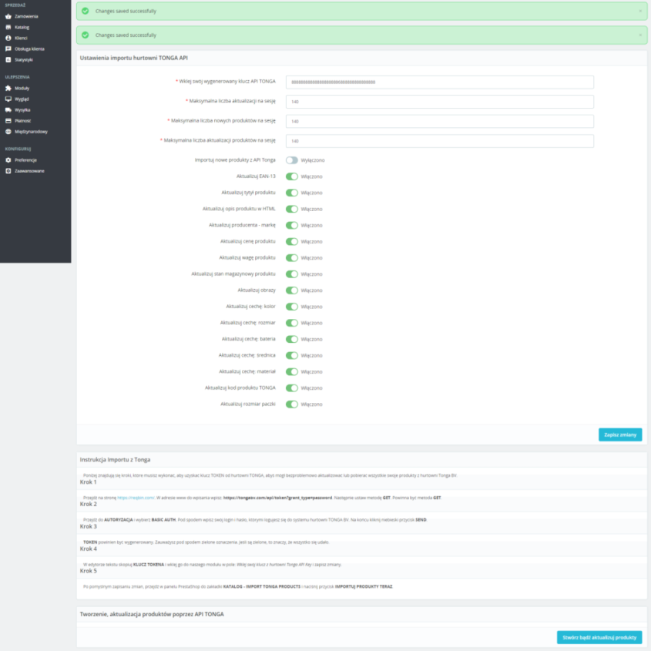Open the Płatność credit card icon
Viewport: 651px width, 651px height.
point(8,120)
